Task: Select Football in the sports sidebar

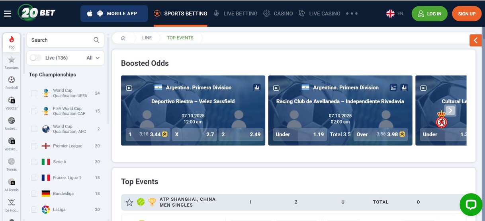Action: (12, 82)
